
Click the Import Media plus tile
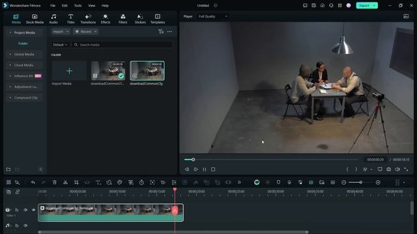[x=69, y=71]
